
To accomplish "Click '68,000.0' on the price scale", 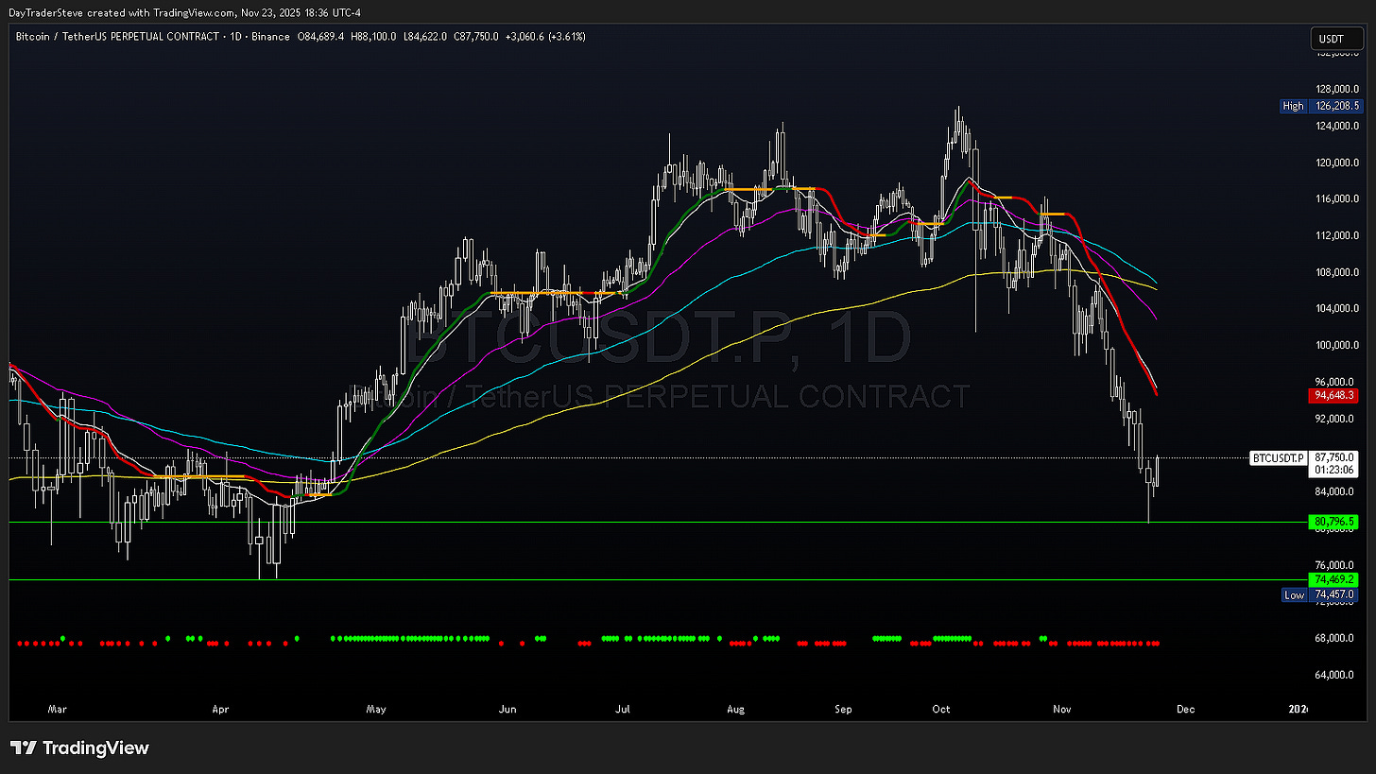I will [x=1334, y=638].
